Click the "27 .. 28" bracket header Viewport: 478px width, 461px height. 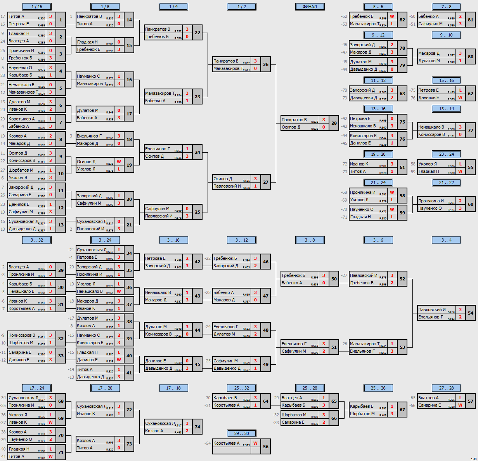coord(447,388)
